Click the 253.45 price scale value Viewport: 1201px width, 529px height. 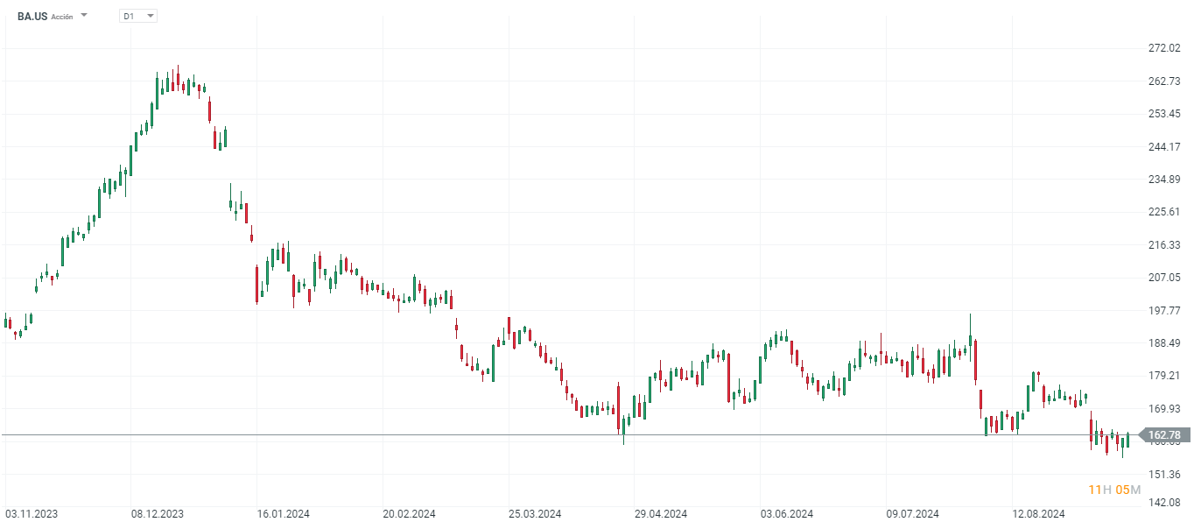point(1163,114)
